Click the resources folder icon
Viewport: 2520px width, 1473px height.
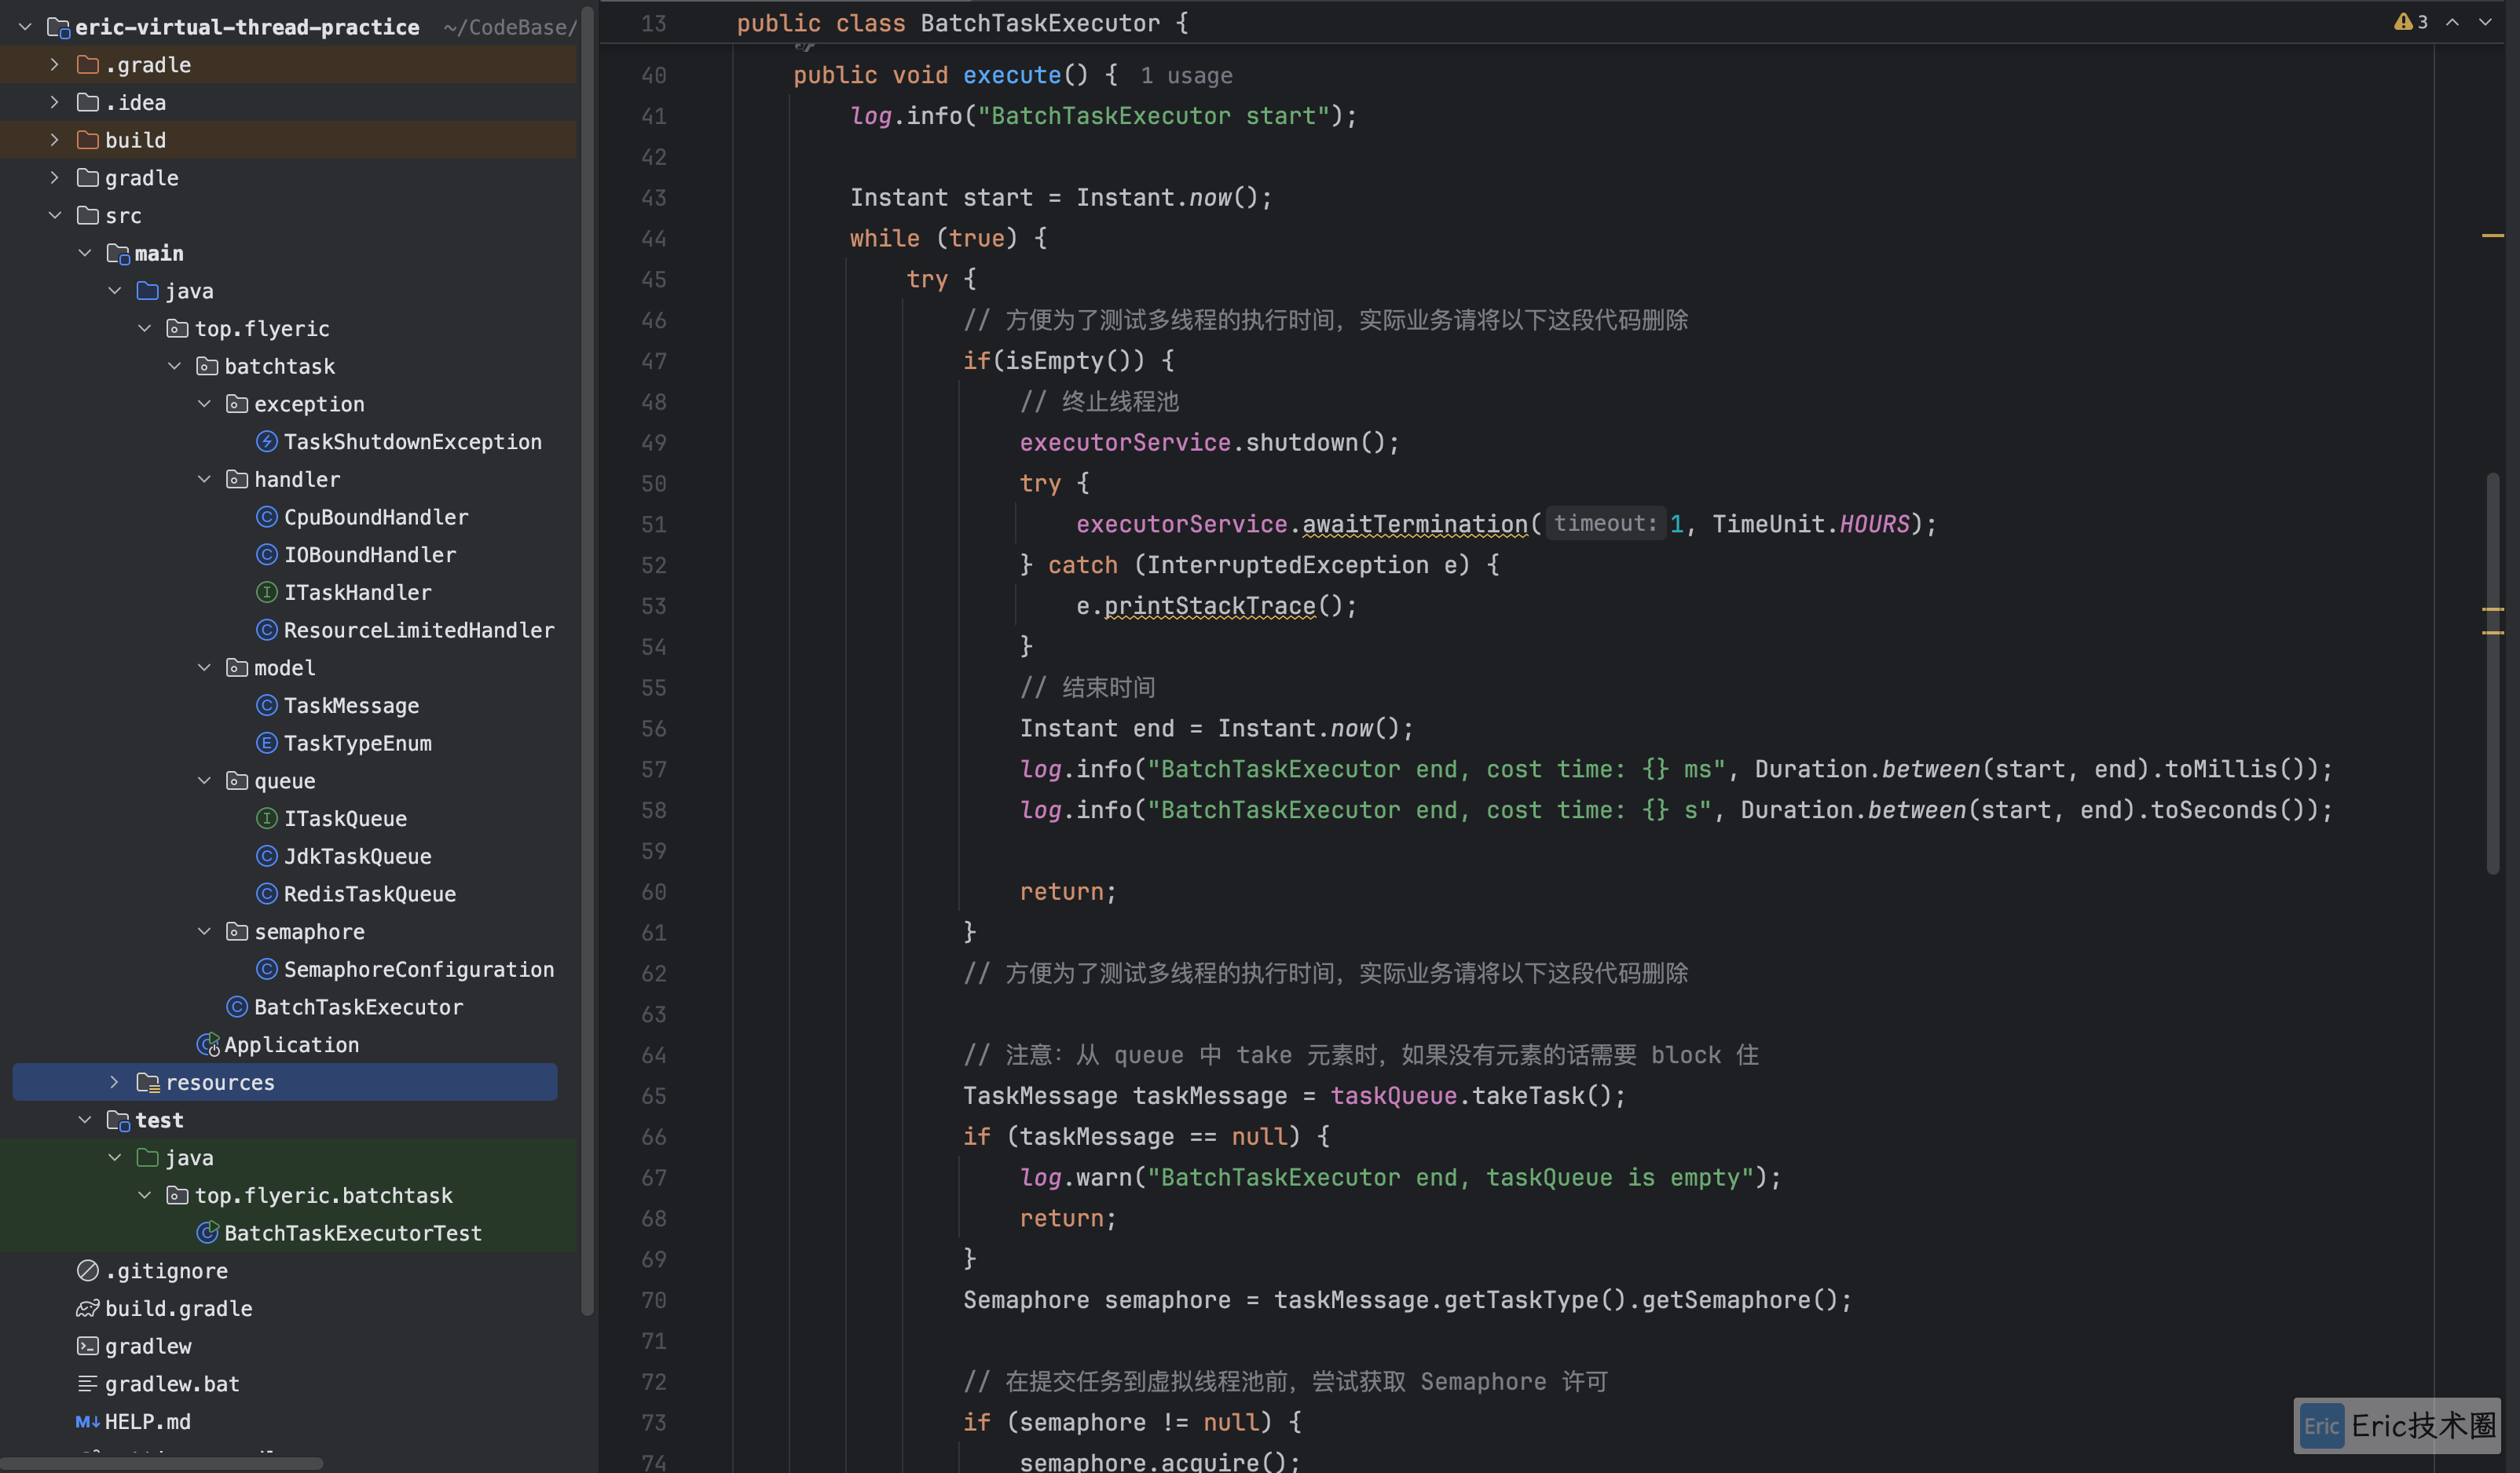click(148, 1082)
